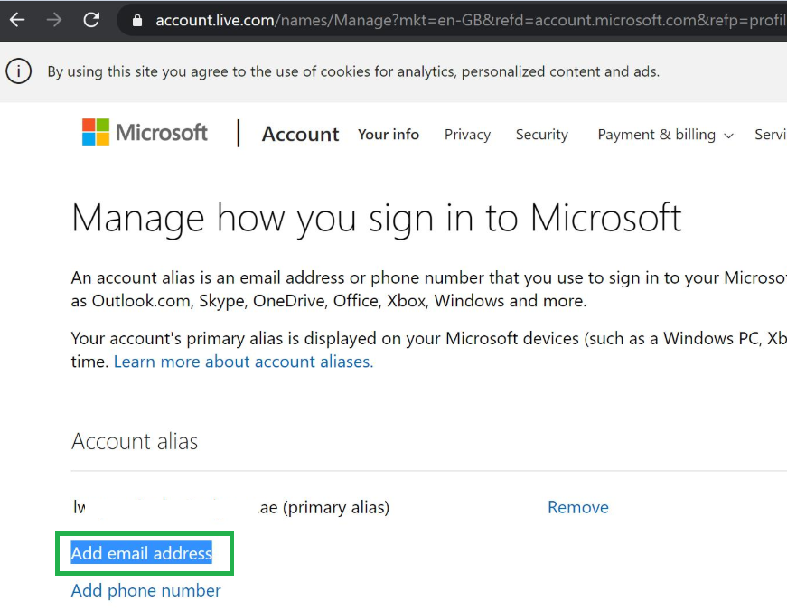
Task: Click the Microsoft logo
Action: [x=145, y=132]
